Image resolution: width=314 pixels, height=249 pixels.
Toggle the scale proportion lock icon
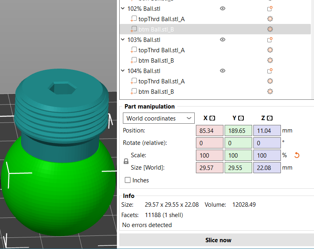point(126,161)
